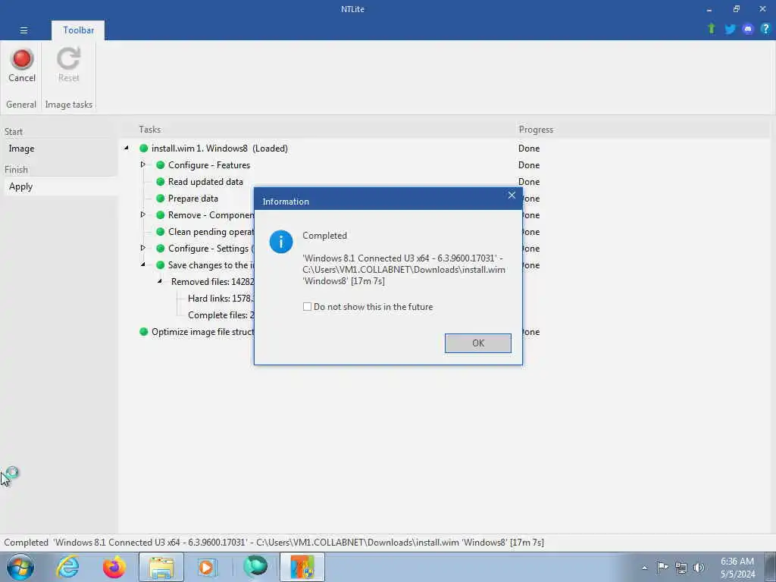Click green dot beside Clean pending operations
The width and height of the screenshot is (776, 582).
[160, 232]
